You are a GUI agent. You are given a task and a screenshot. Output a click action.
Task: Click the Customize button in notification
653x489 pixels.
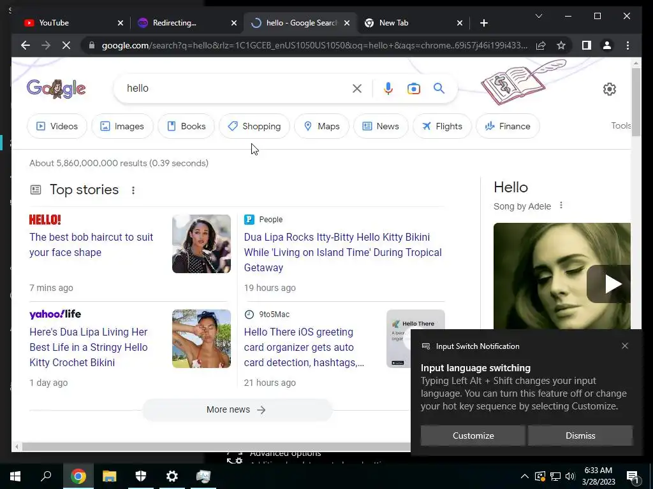tap(473, 436)
